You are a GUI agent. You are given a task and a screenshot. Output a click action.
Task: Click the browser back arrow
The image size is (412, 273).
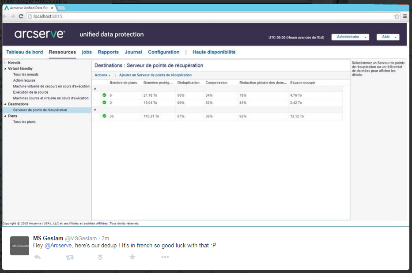4,16
